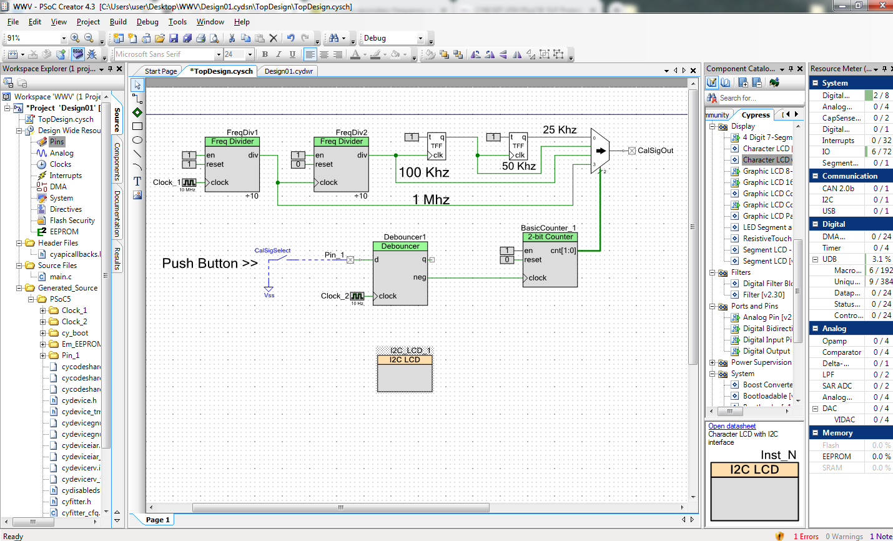Open the Build menu
Viewport: 893px width, 541px height.
tap(118, 21)
